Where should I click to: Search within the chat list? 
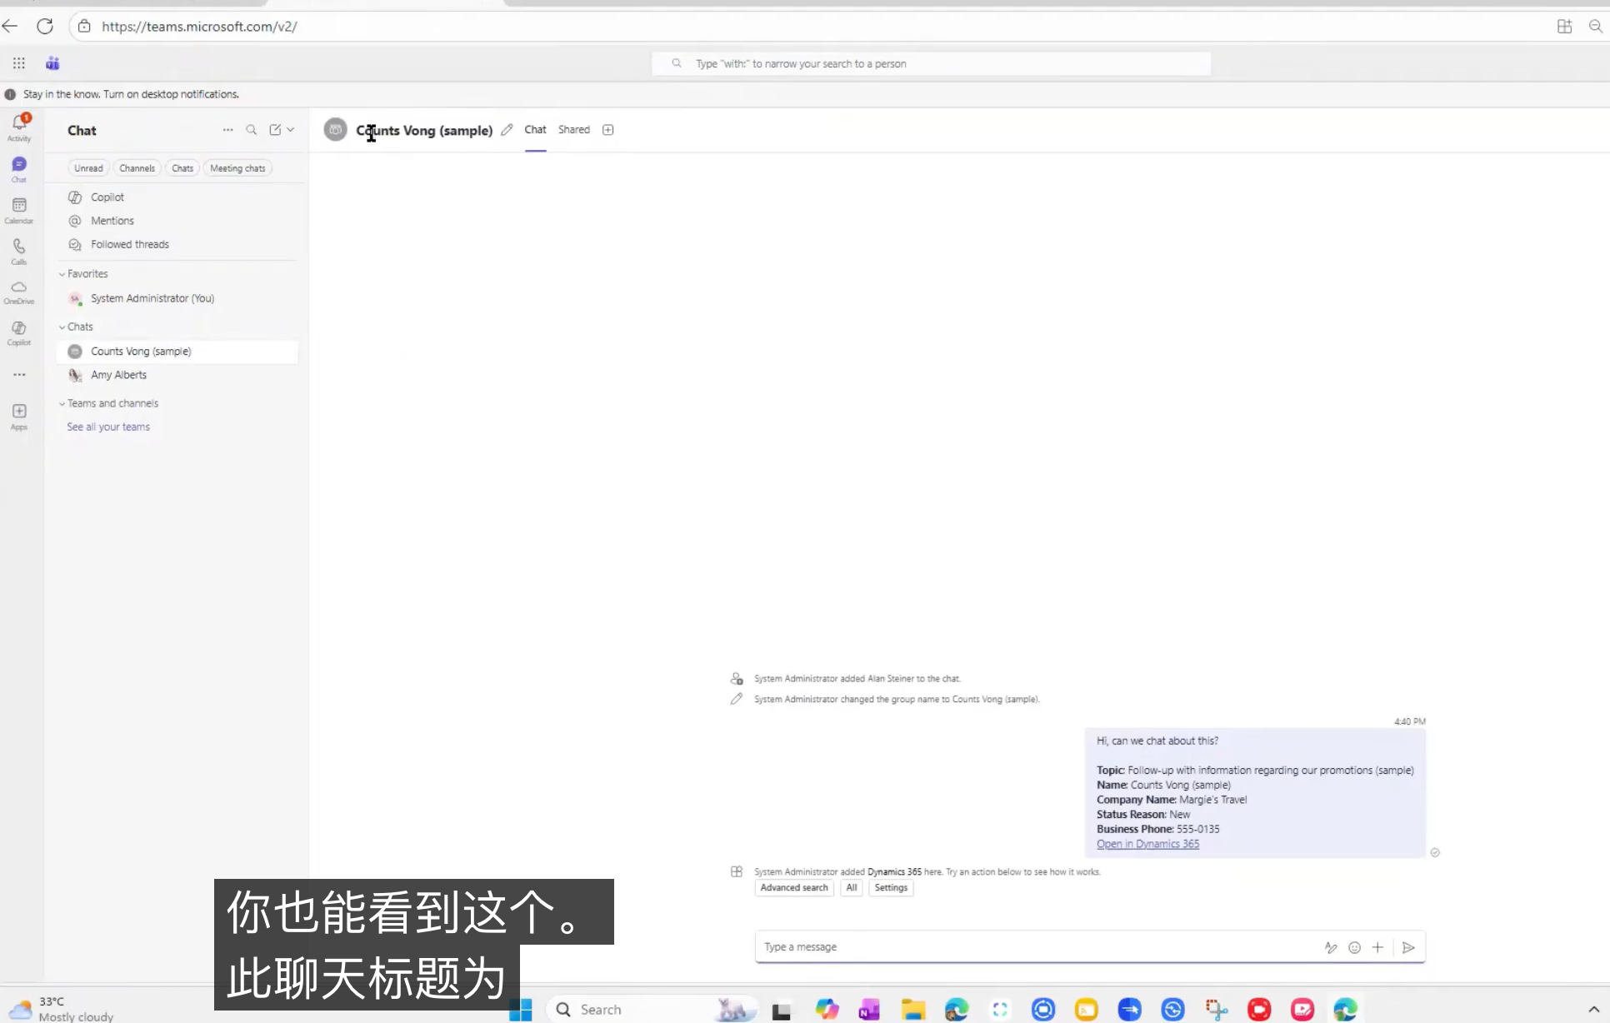[x=251, y=130]
